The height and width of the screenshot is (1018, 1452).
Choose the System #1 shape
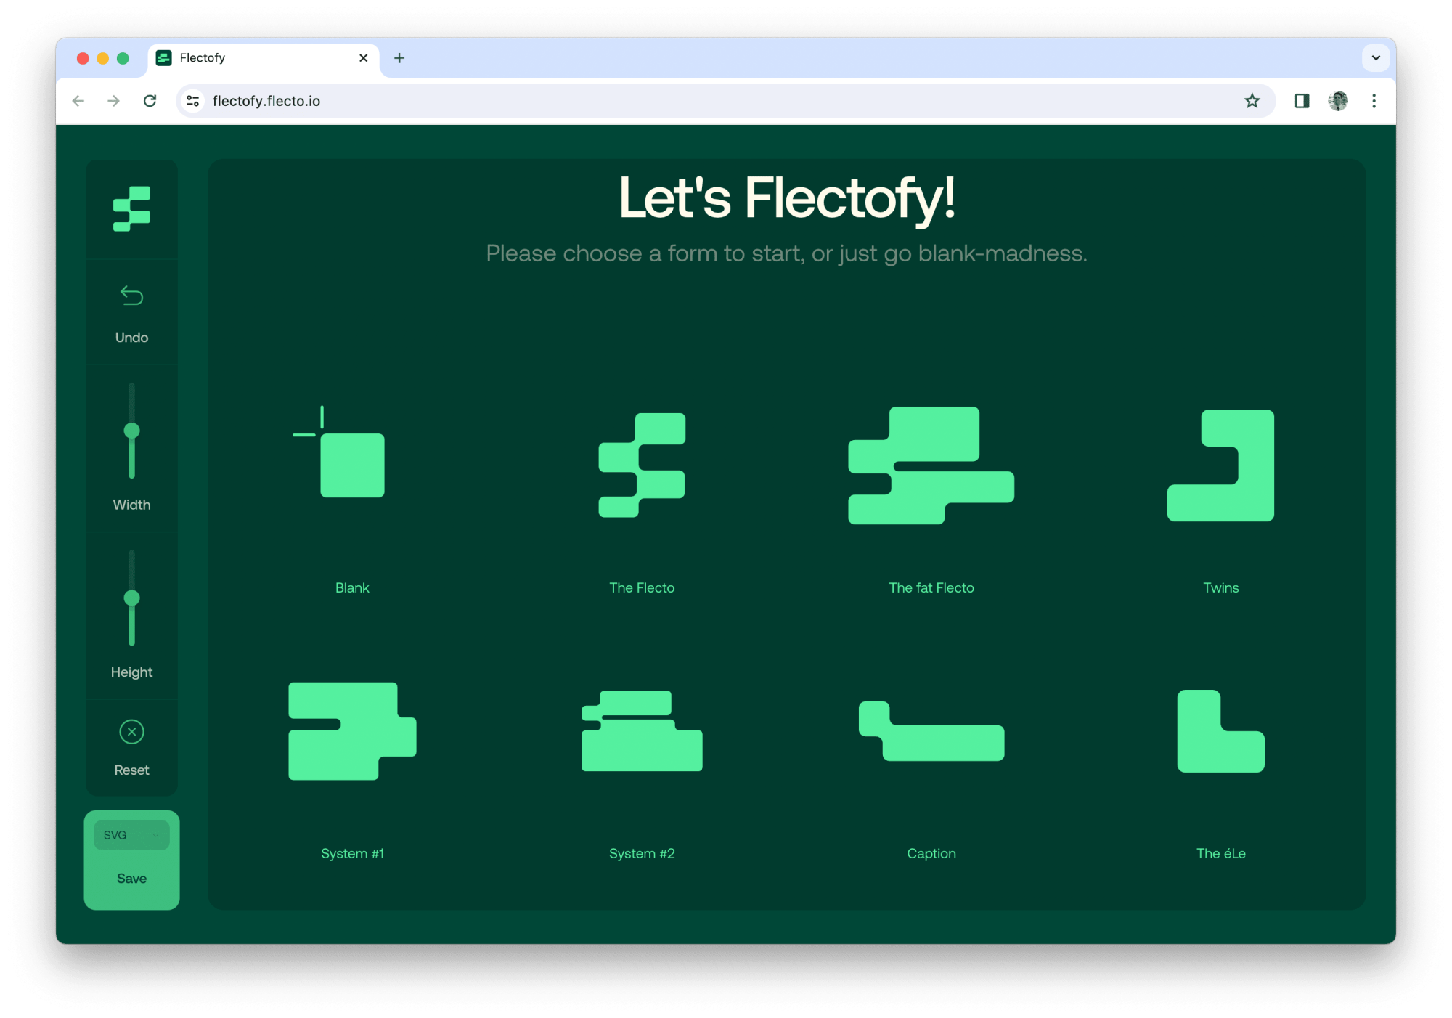(x=352, y=731)
